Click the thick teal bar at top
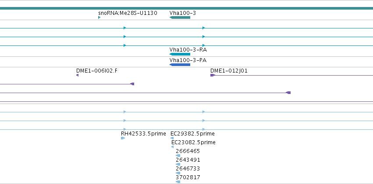The height and width of the screenshot is (184, 373). [x=187, y=8]
